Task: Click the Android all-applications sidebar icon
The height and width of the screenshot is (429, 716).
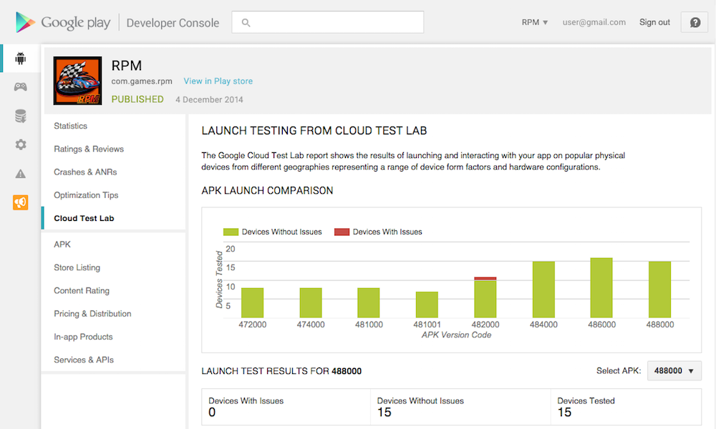Action: [x=20, y=59]
